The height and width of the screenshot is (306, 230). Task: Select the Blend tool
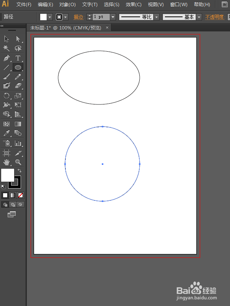click(x=18, y=133)
